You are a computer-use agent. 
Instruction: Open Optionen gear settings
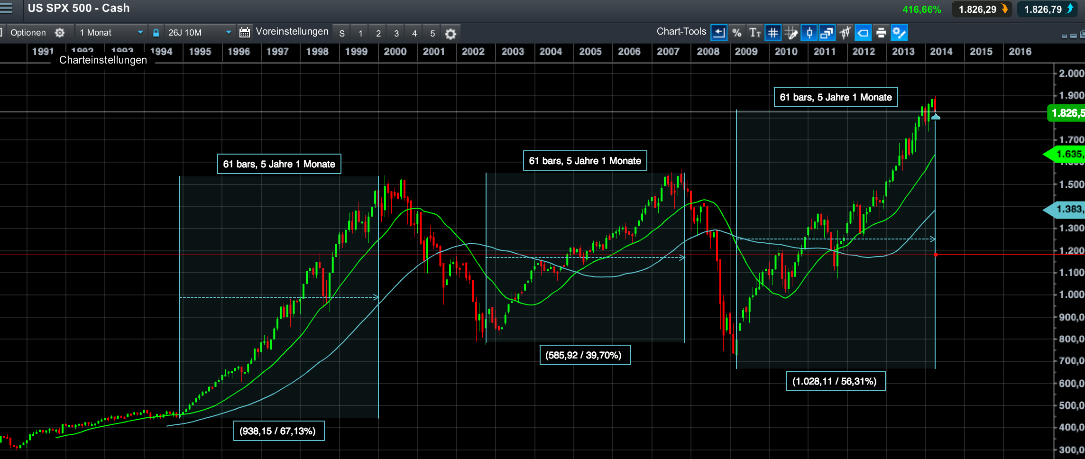tap(60, 33)
